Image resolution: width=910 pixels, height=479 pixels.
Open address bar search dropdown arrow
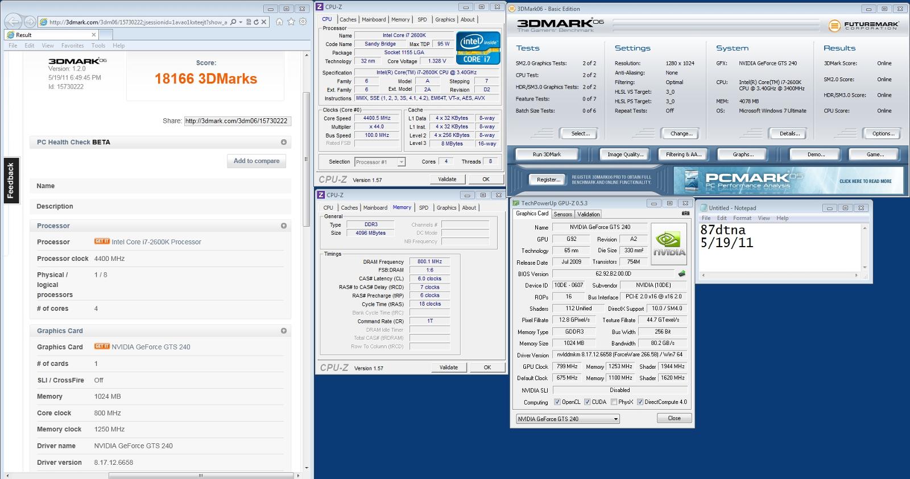pyautogui.click(x=241, y=22)
